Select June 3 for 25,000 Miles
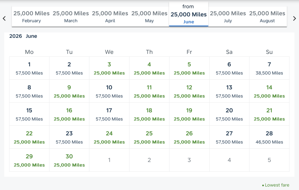Image resolution: width=299 pixels, height=190 pixels. tap(109, 68)
